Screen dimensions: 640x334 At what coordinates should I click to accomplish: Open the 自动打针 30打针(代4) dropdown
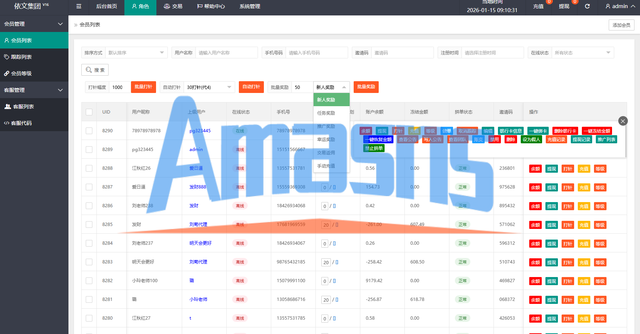point(209,87)
